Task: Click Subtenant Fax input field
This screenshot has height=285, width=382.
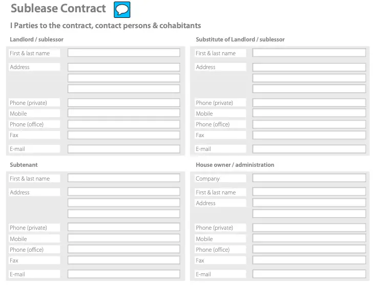Action: pyautogui.click(x=124, y=260)
